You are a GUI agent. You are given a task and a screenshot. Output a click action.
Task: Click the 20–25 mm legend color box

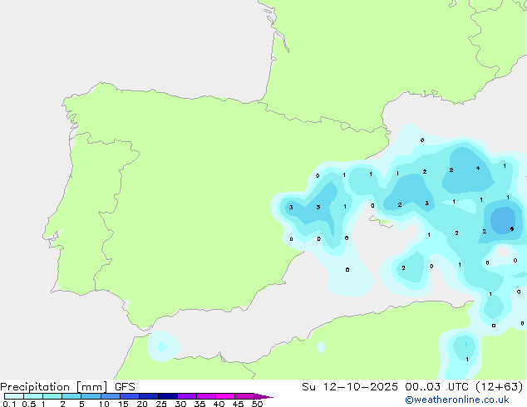[x=149, y=396]
